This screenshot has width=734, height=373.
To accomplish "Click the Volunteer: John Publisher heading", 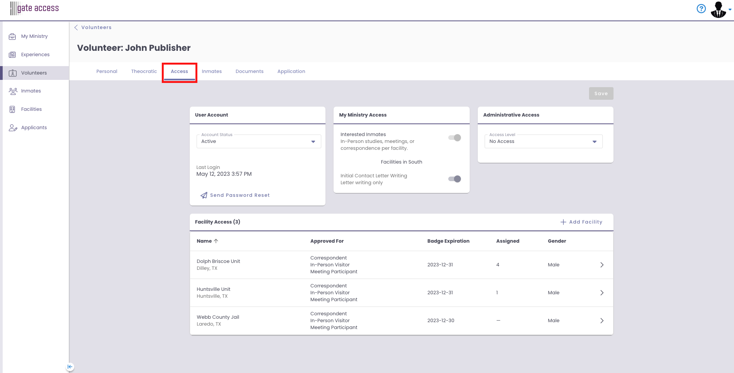I will pyautogui.click(x=134, y=48).
